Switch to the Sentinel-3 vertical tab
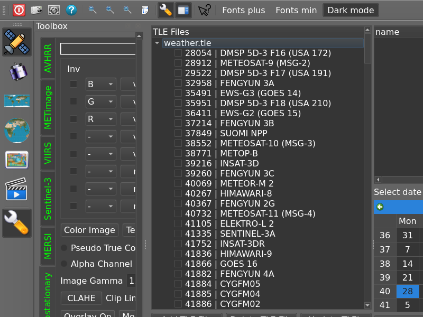This screenshot has width=423, height=317. tap(48, 199)
